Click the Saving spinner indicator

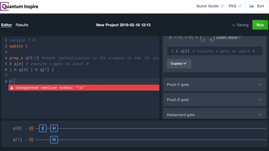pyautogui.click(x=234, y=25)
